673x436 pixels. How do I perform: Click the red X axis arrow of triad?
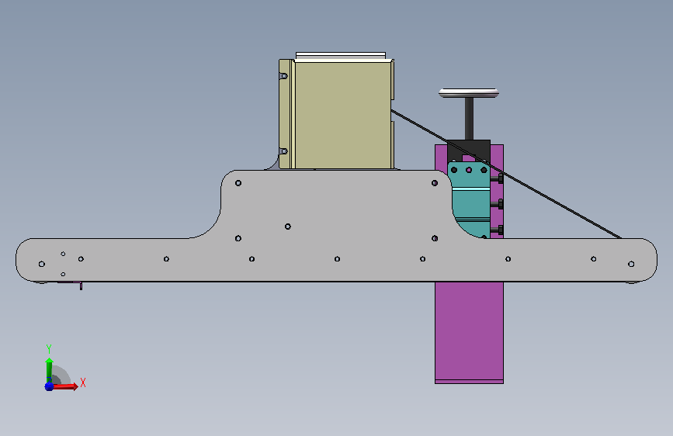pos(65,386)
